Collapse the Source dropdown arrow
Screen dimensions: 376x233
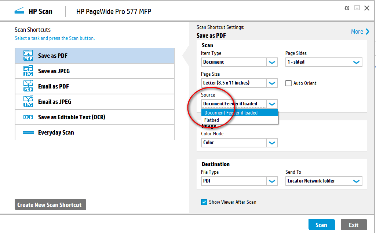[x=272, y=104]
